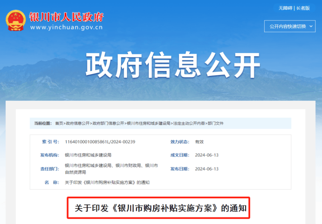The height and width of the screenshot is (224, 322).
Task: Click the 发布机构 field label
Action: click(50, 155)
